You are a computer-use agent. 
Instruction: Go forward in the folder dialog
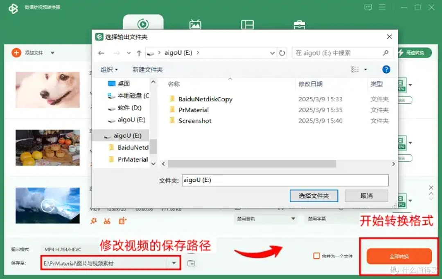(x=116, y=53)
